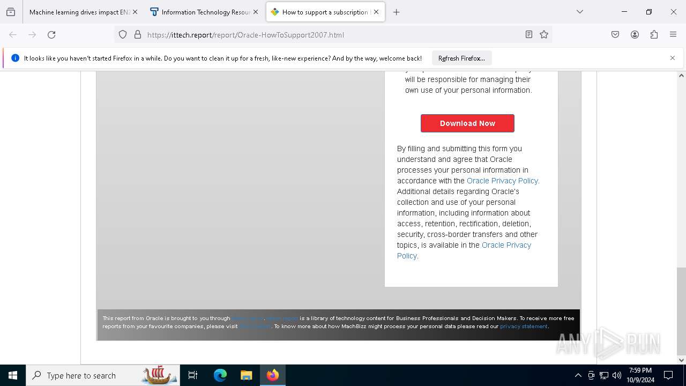This screenshot has height=386, width=686.
Task: Click the Refresh Firefox... button
Action: [461, 58]
